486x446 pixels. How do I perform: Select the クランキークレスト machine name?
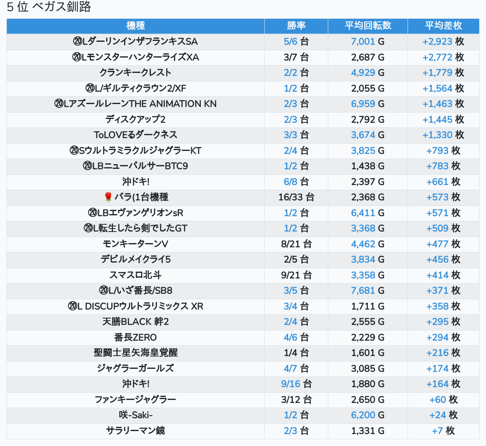tap(136, 73)
